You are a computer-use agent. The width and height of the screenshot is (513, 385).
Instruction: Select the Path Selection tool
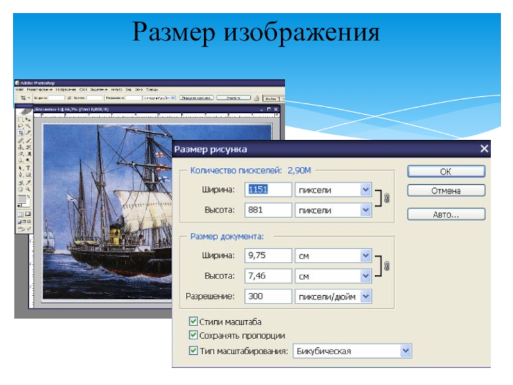(x=21, y=168)
